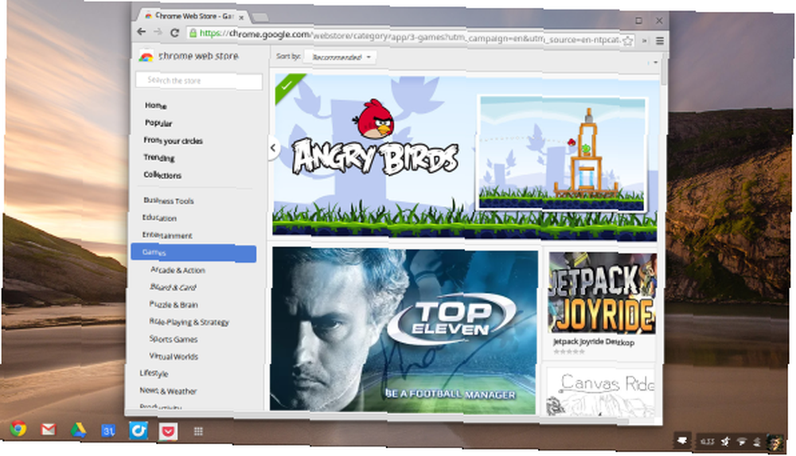Select the highlighted Games category

(193, 253)
